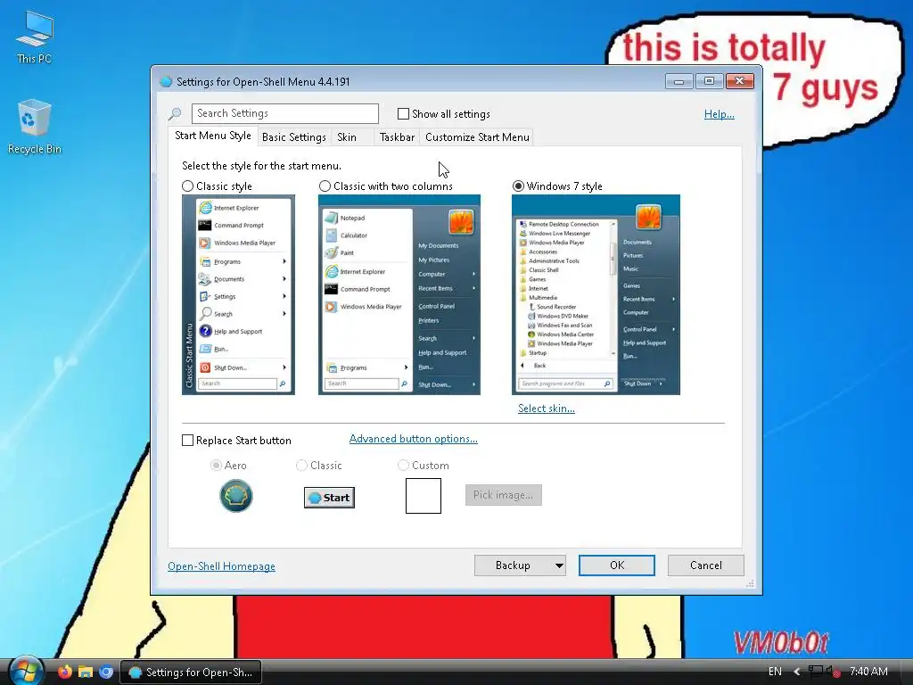Switch to the Start Menu Style tab
This screenshot has height=685, width=913.
[213, 136]
